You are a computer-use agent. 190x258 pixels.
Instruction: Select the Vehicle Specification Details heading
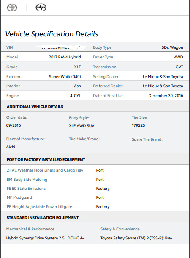(x=52, y=34)
